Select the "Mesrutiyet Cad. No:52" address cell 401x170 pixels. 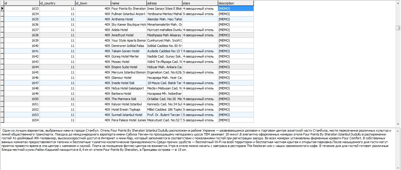(x=164, y=120)
